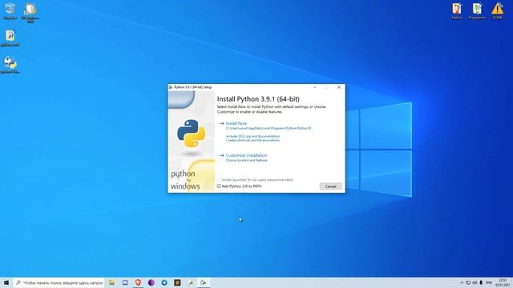Viewport: 513px width, 288px height.
Task: Open the shield shortcut on the desktop
Action: (30, 13)
